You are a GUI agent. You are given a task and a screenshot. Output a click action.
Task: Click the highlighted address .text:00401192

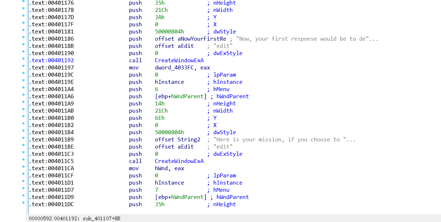pyautogui.click(x=52, y=60)
